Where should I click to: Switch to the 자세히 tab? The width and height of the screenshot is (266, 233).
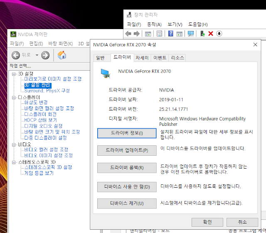142,58
